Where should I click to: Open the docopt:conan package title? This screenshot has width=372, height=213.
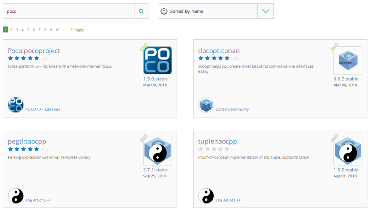tap(219, 51)
